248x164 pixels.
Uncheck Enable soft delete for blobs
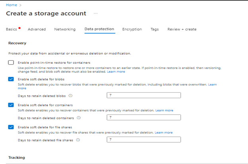coord(11,79)
